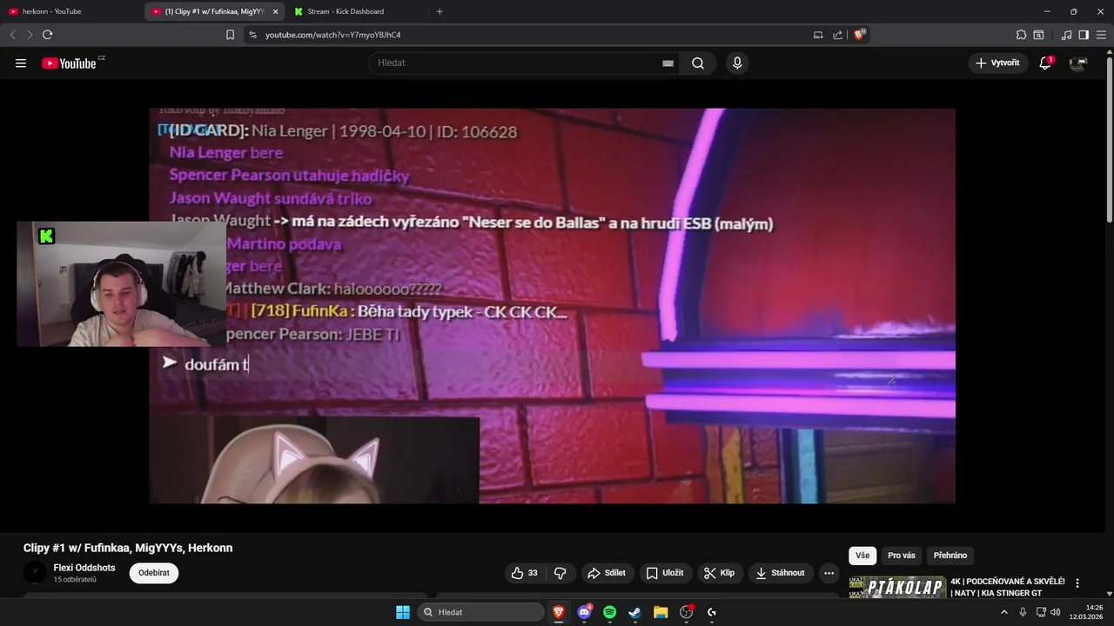1114x626 pixels.
Task: Toggle the browser sidebar panel
Action: pyautogui.click(x=1084, y=35)
